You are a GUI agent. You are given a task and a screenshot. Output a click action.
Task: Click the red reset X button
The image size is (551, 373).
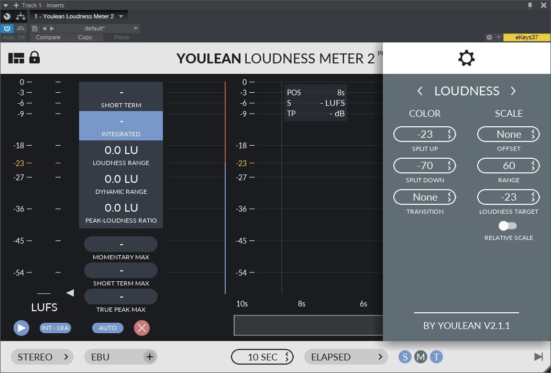pyautogui.click(x=141, y=328)
